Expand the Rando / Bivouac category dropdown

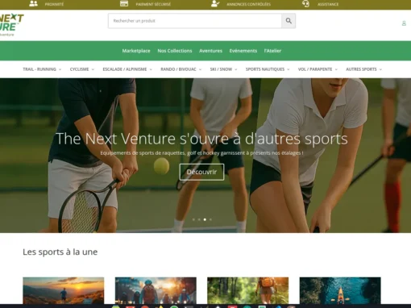tap(181, 69)
